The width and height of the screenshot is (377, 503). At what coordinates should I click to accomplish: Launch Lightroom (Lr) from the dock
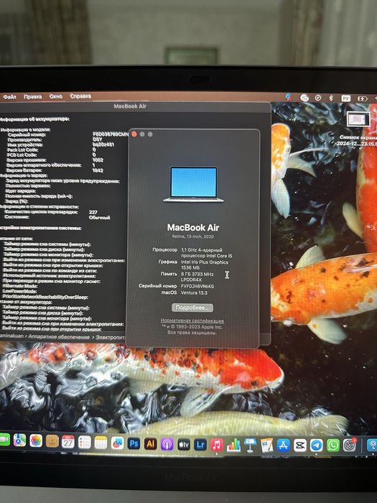click(200, 446)
